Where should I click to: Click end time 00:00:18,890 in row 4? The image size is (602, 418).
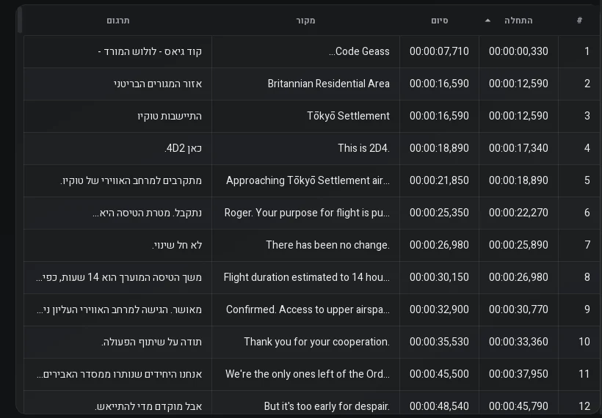[439, 148]
